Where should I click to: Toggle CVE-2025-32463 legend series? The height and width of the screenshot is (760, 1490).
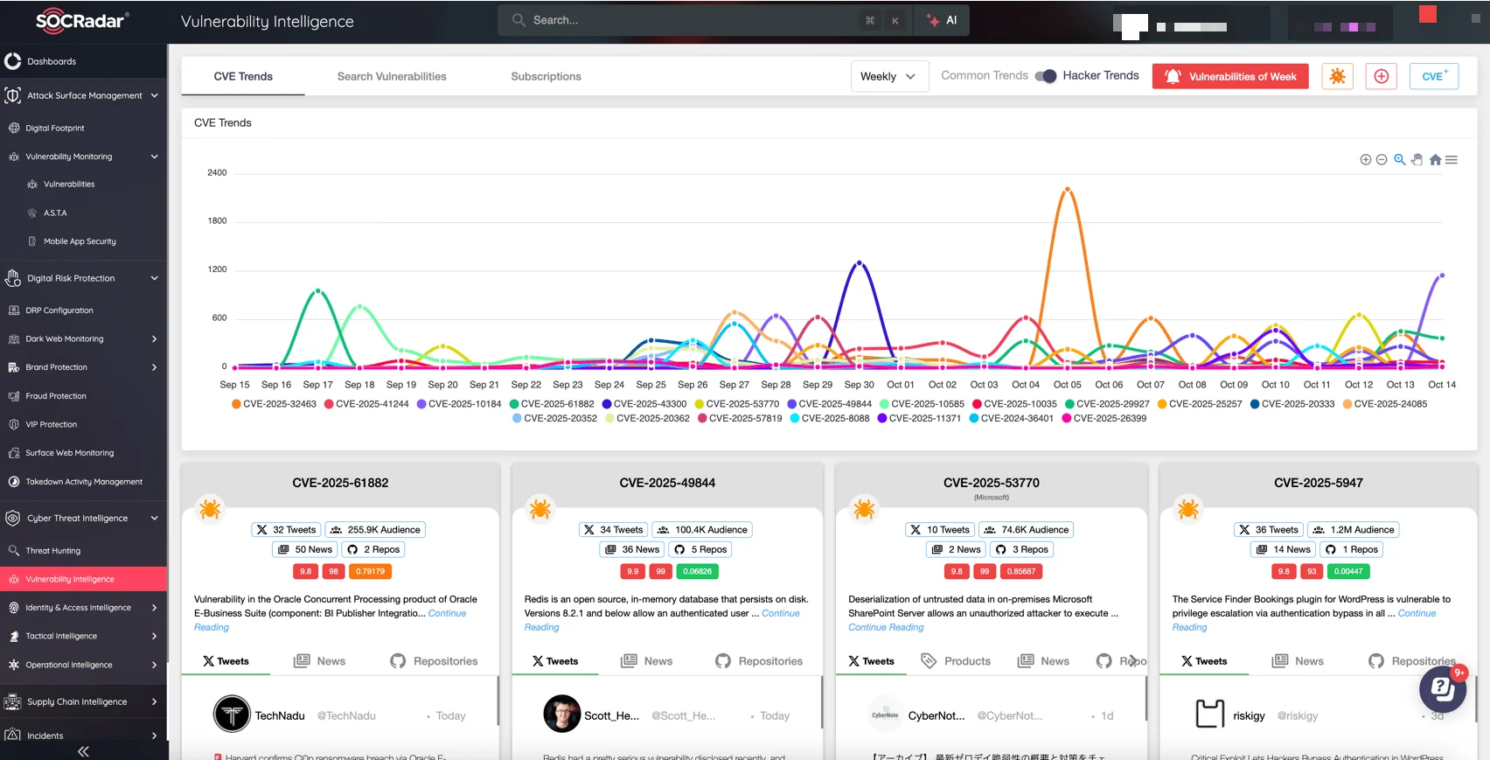tap(274, 404)
